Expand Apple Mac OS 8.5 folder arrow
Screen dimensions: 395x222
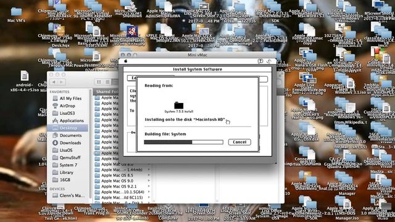tap(149, 175)
